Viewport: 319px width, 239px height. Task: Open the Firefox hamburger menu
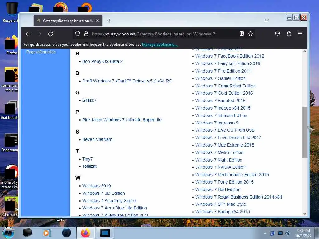pos(300,34)
